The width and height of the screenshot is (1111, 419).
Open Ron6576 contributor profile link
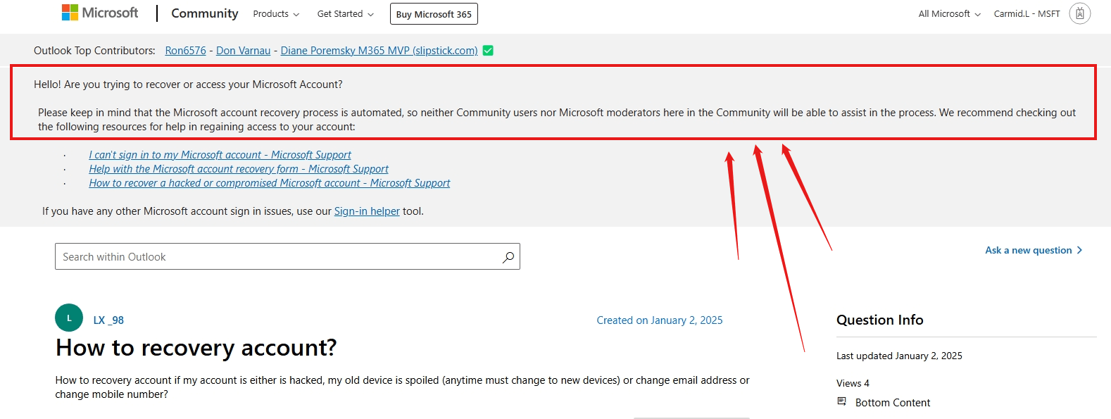click(x=185, y=51)
